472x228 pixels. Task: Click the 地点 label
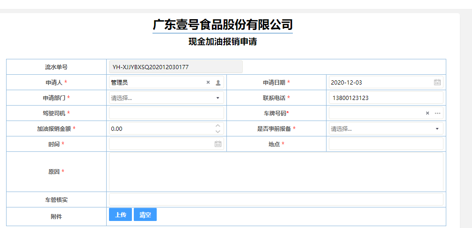[x=274, y=144]
